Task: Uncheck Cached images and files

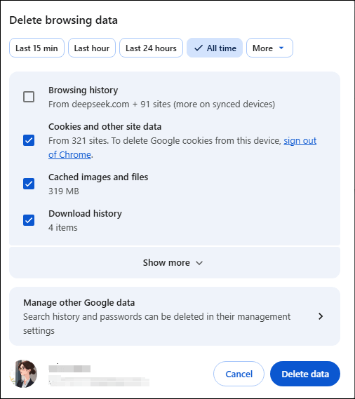Action: 29,184
